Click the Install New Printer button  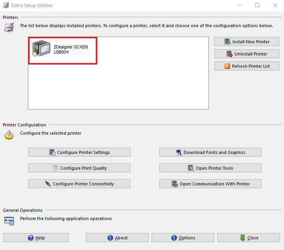[247, 42]
